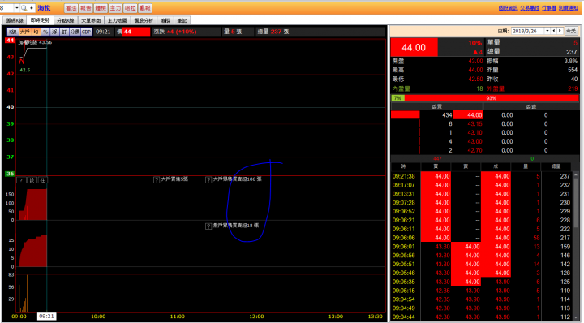Select the 柱 bar style button in volume panel
This screenshot has height=323, width=584.
click(x=43, y=180)
